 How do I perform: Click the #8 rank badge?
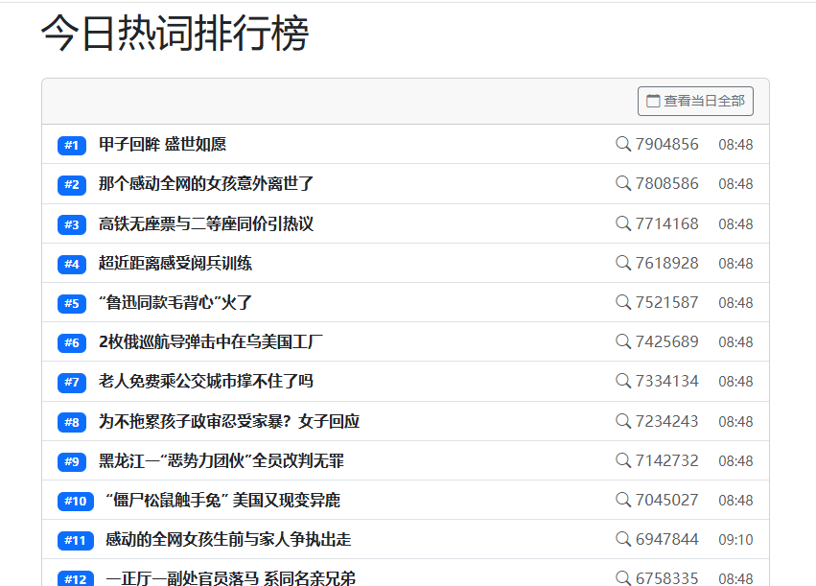point(72,422)
